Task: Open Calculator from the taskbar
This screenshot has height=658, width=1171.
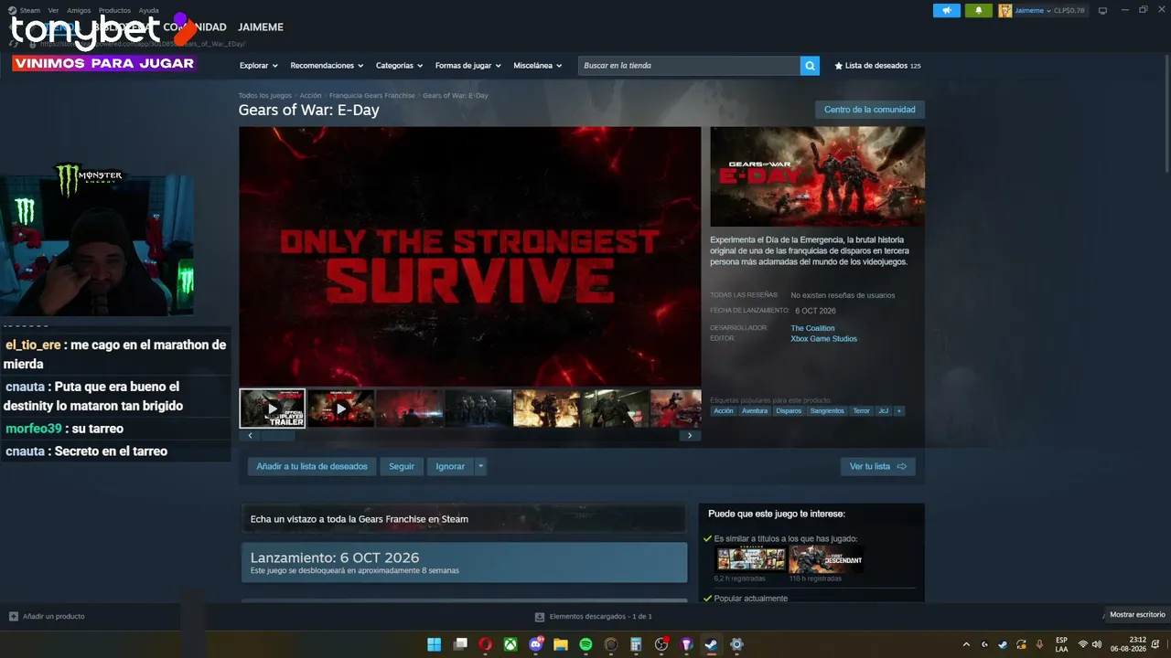Action: click(x=636, y=644)
